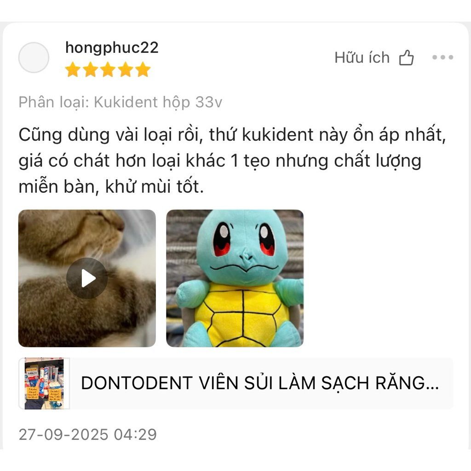The width and height of the screenshot is (471, 471).
Task: Click the fourth rating star
Action: [125, 69]
